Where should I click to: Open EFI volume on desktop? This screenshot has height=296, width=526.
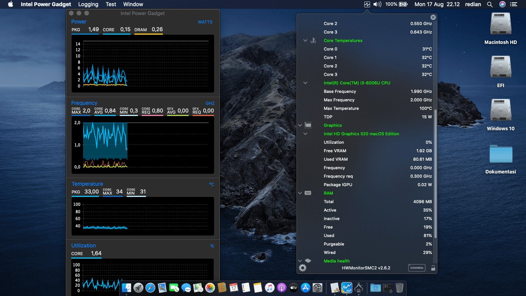[x=501, y=72]
